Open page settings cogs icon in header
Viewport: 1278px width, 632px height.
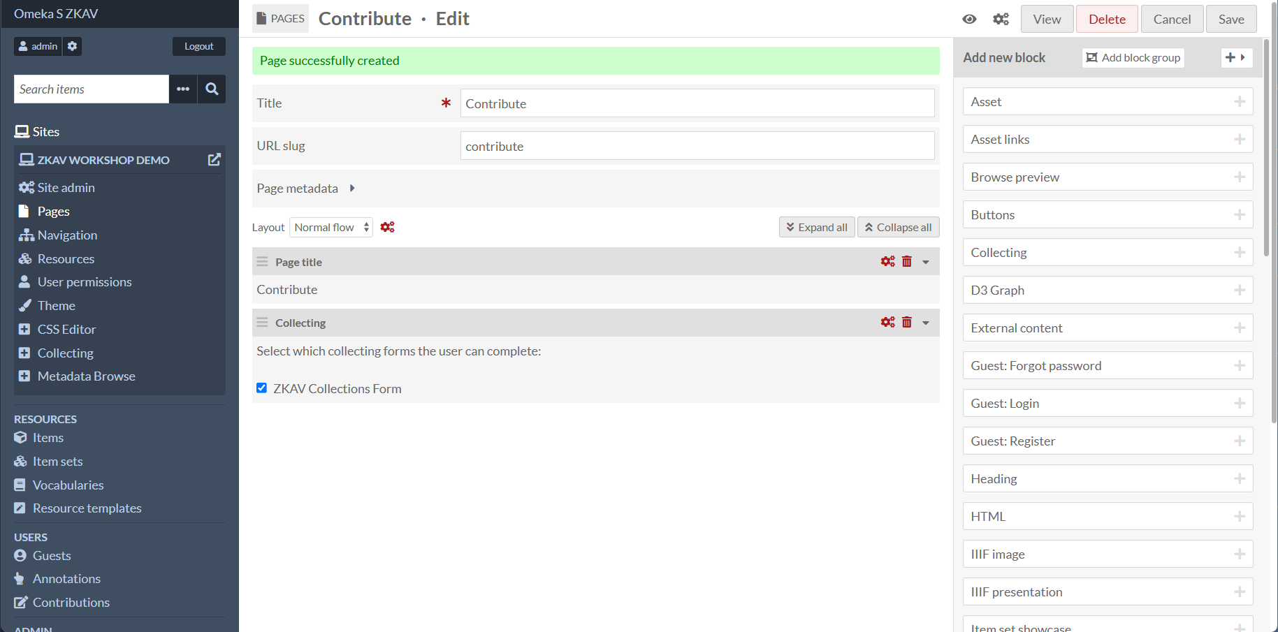coord(1001,19)
